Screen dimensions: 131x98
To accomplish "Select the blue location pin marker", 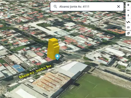I will click(57, 57).
